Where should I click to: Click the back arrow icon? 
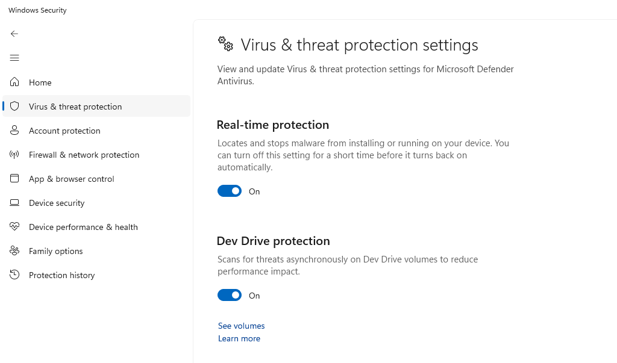coord(14,34)
